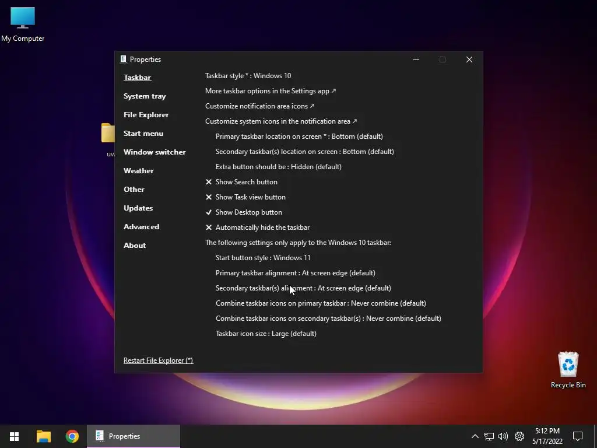
Task: Change Combine icons on secondary taskbar(s)
Action: [328, 318]
